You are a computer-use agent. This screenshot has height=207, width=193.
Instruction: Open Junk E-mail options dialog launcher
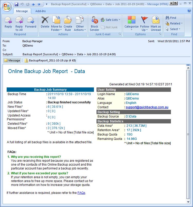pos(120,34)
